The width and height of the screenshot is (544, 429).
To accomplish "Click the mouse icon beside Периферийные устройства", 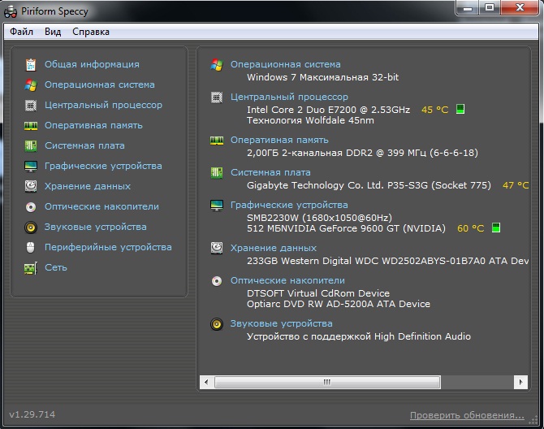I will click(x=31, y=247).
